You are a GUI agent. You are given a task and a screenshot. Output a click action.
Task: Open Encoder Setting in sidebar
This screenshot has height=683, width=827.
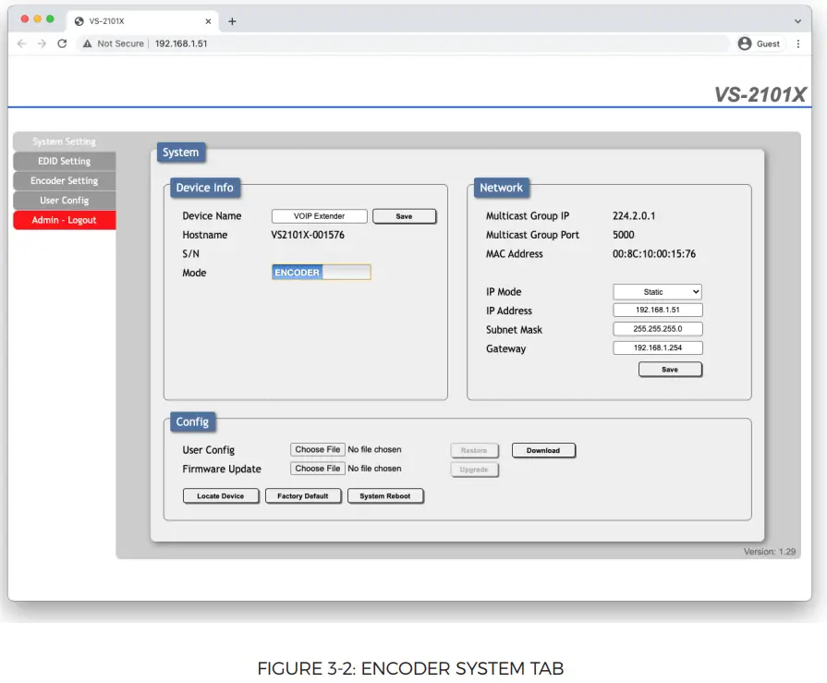pos(65,180)
